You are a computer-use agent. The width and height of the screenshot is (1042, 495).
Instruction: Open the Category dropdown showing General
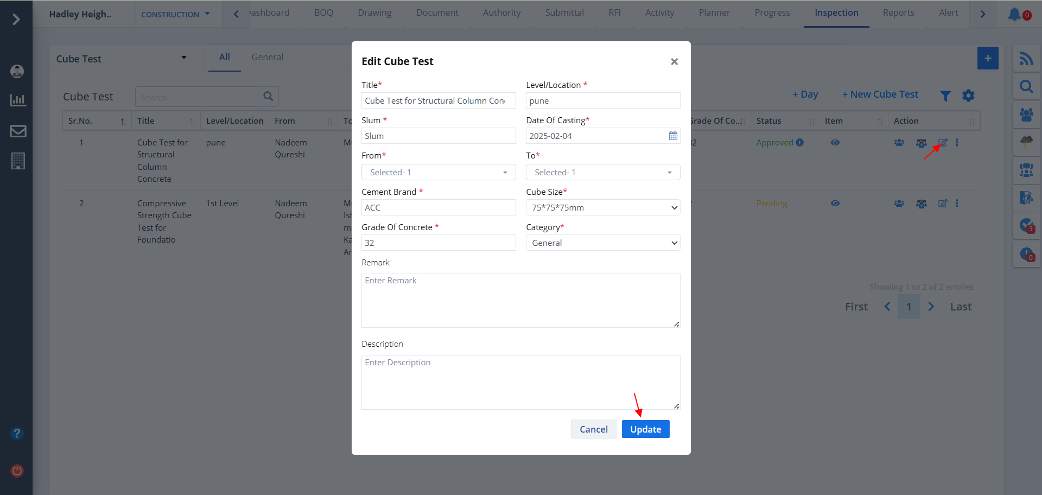[603, 243]
